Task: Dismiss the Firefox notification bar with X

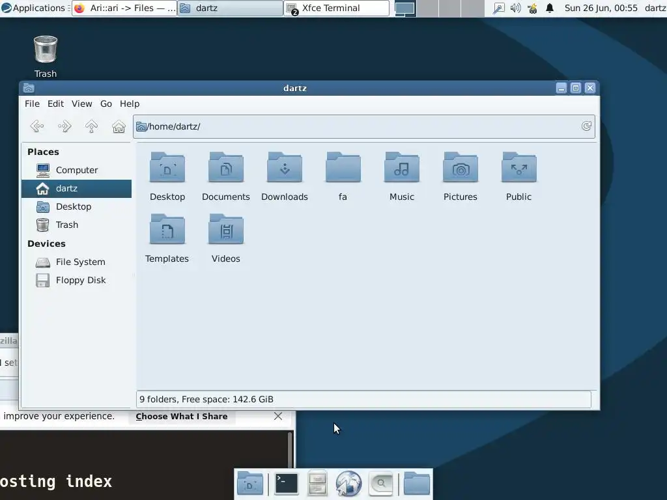Action: pyautogui.click(x=277, y=416)
